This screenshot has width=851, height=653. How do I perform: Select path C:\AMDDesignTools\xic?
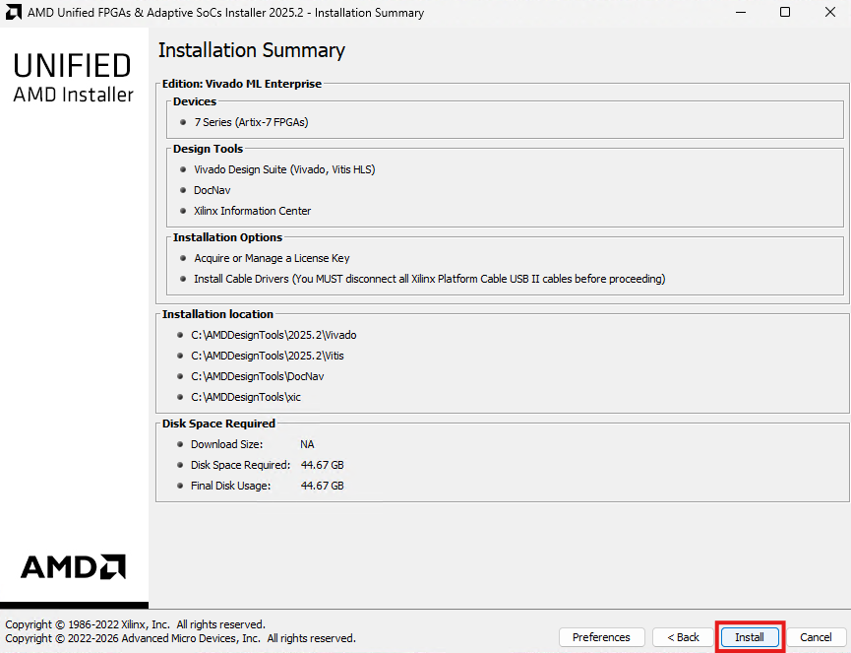(246, 397)
